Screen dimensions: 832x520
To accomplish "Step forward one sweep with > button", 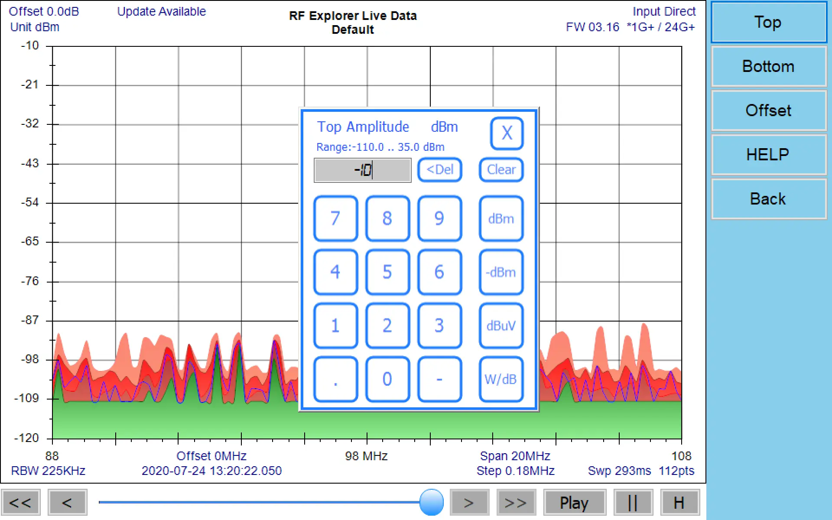I will pos(469,503).
